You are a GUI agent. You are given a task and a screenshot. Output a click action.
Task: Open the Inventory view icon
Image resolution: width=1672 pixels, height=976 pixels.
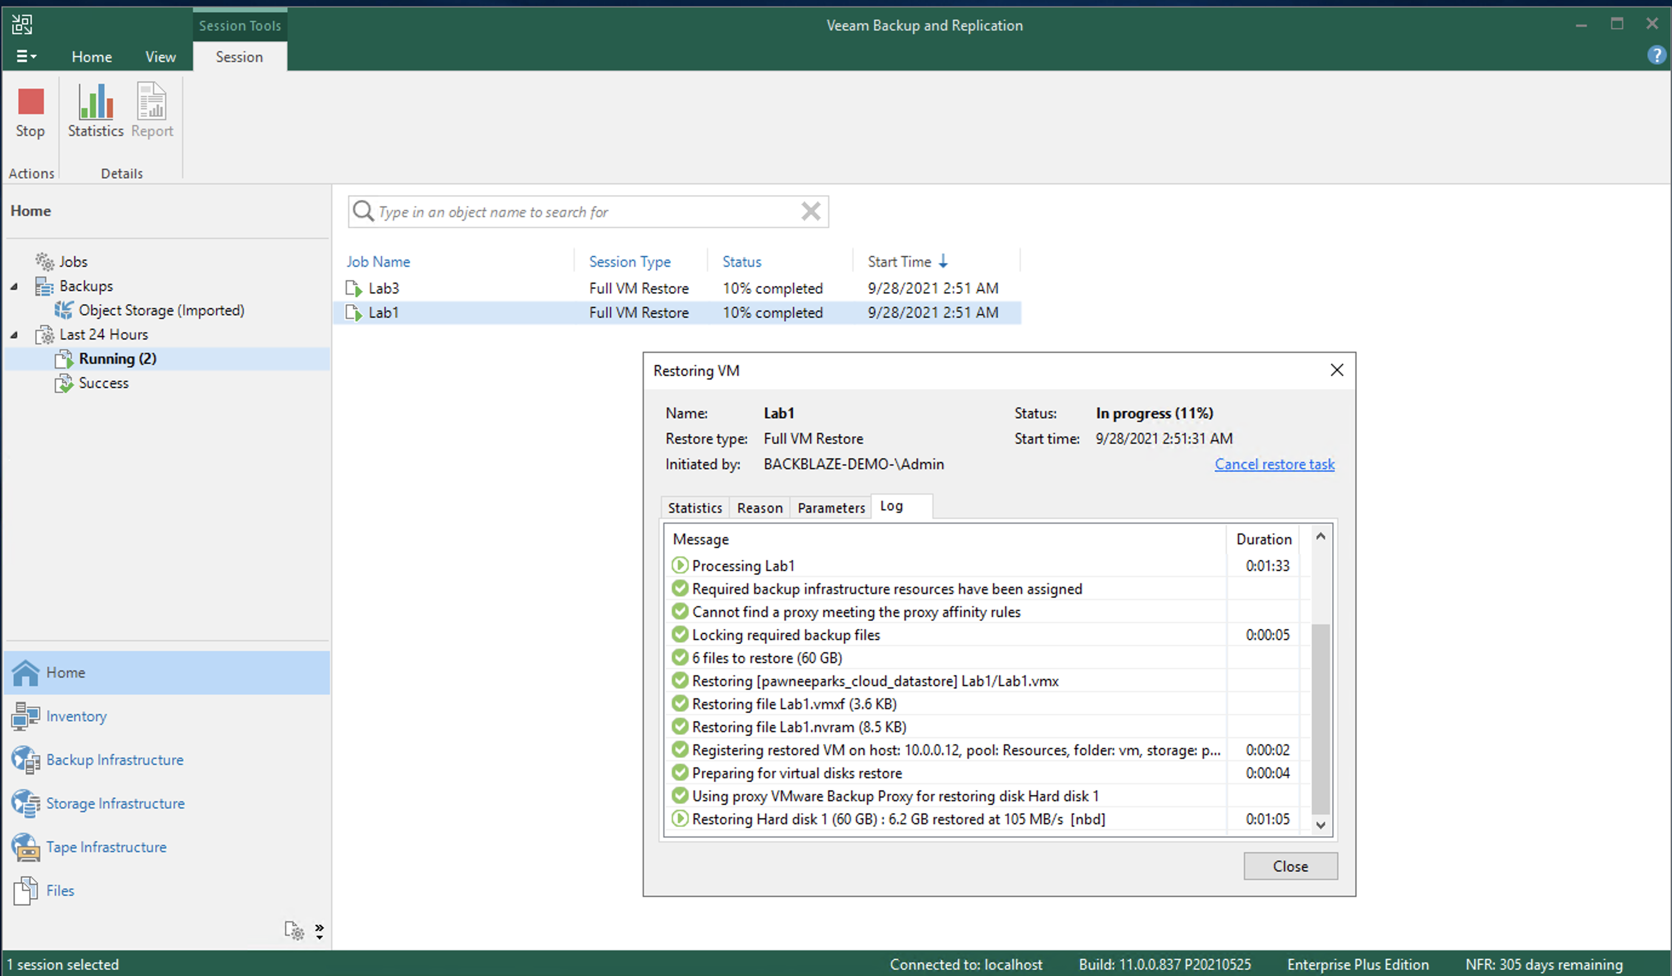coord(26,716)
